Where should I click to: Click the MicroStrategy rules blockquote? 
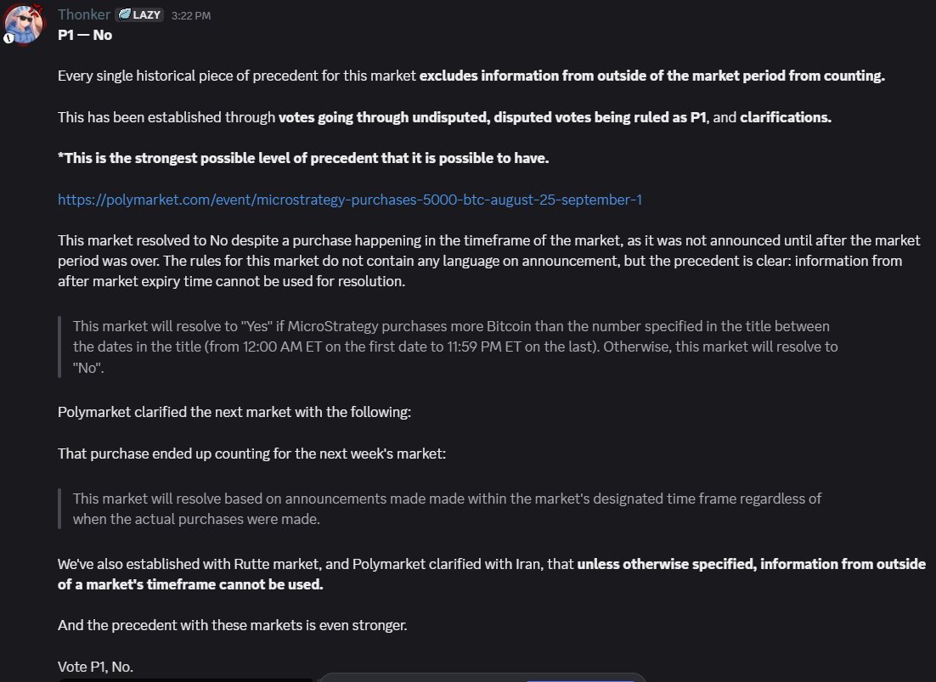pyautogui.click(x=455, y=347)
